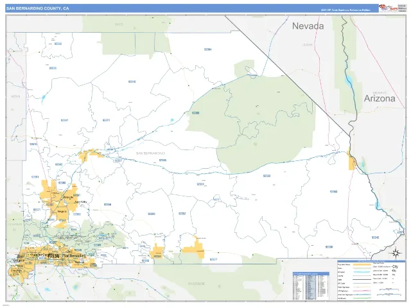Image resolution: width=411 pixels, height=308 pixels.
Task: Click the 'CLARK' county label
Action: point(308,45)
